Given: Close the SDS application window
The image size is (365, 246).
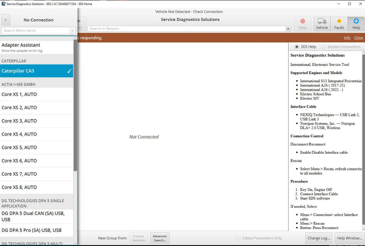Looking at the screenshot, I should pos(360,4).
